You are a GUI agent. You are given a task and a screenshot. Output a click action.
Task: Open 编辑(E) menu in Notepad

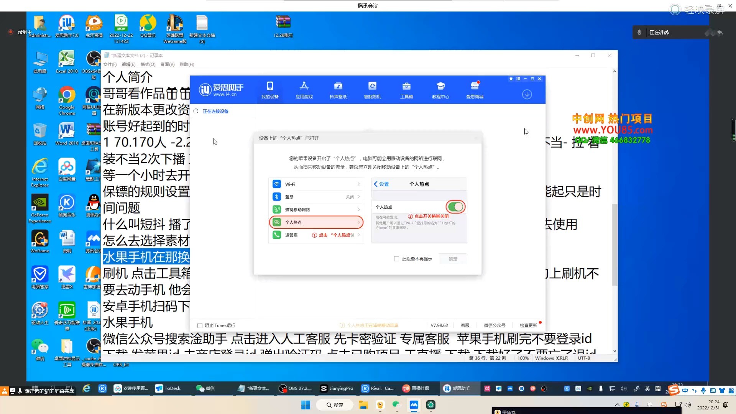point(128,64)
